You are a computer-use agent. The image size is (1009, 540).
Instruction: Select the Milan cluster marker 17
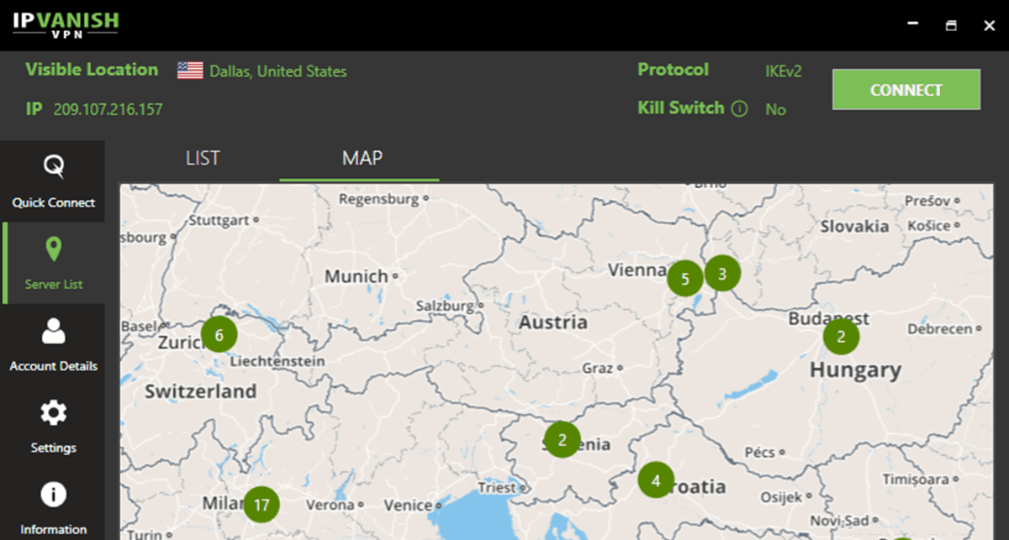click(261, 505)
